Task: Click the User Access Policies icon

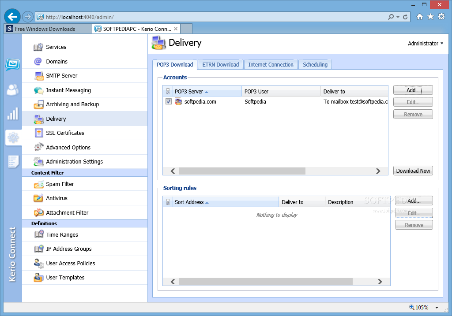Action: tap(39, 264)
